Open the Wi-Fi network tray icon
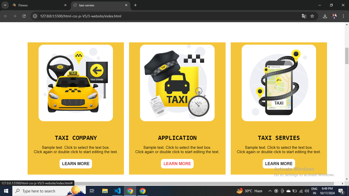This screenshot has height=196, width=349. 301,191
